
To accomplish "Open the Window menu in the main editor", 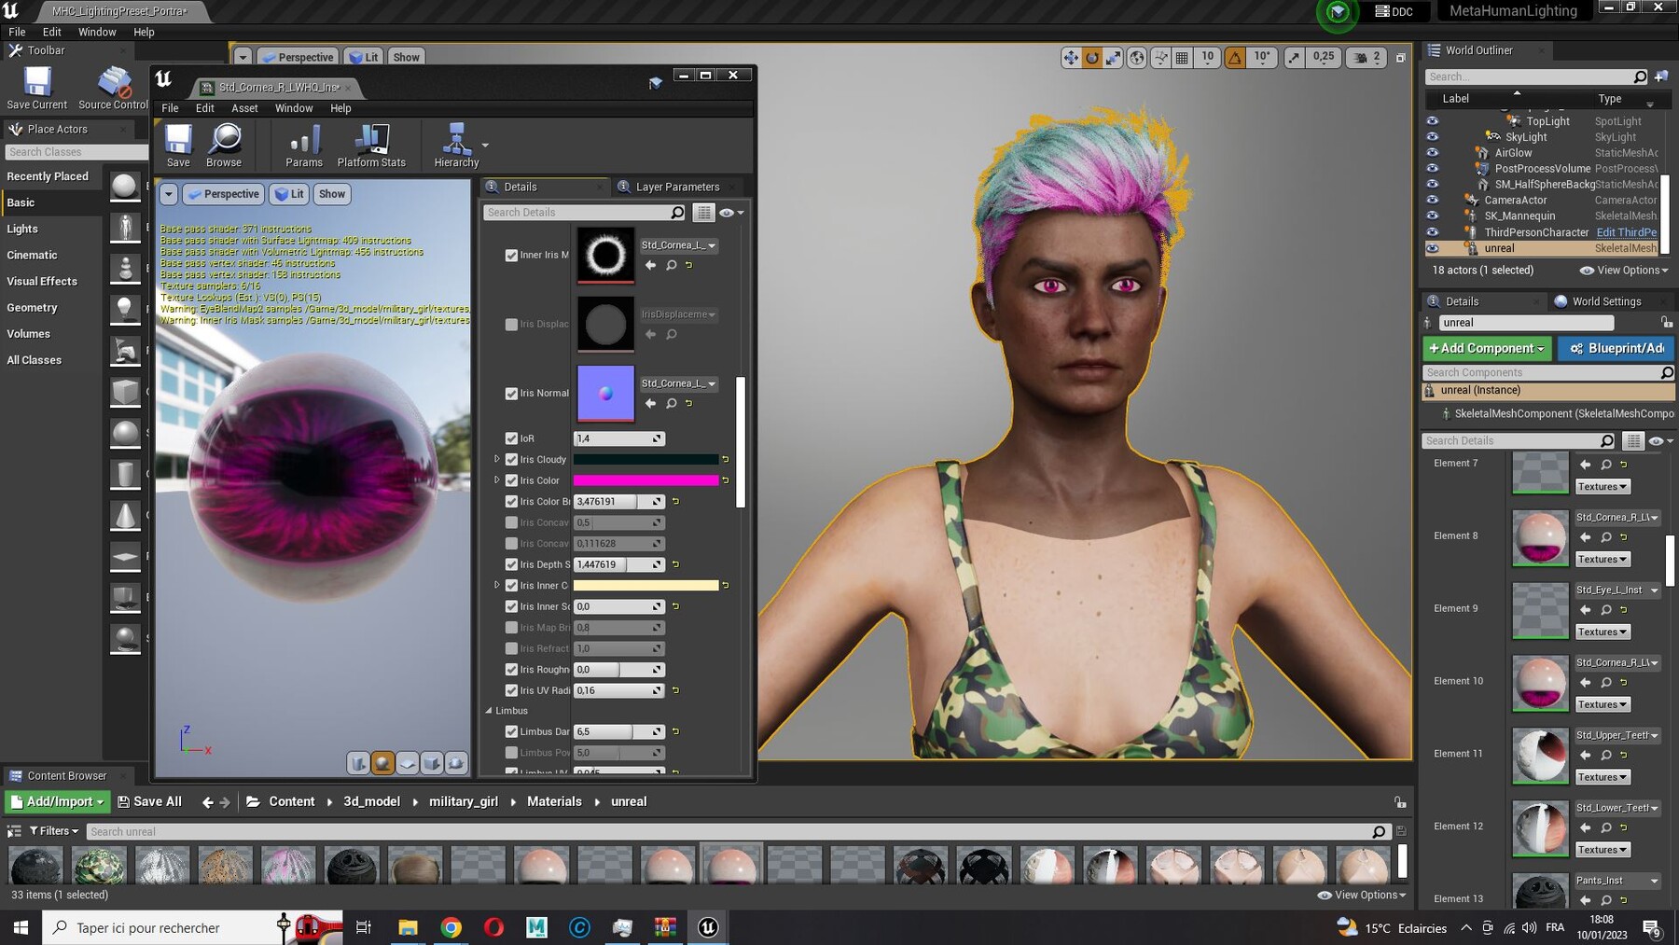I will (97, 32).
